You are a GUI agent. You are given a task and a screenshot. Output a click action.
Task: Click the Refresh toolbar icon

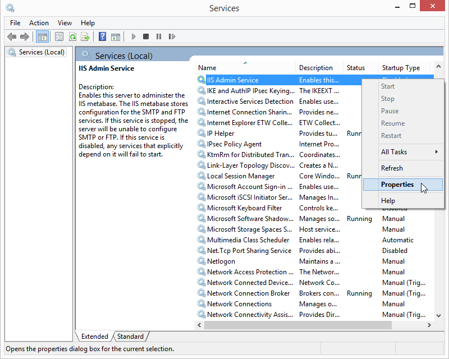coord(73,36)
